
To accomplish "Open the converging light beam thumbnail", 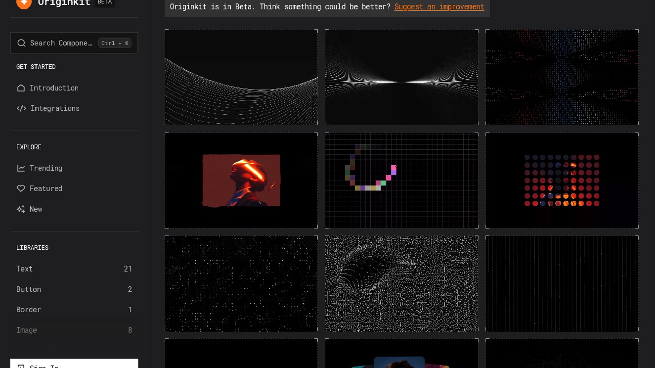I will click(402, 77).
